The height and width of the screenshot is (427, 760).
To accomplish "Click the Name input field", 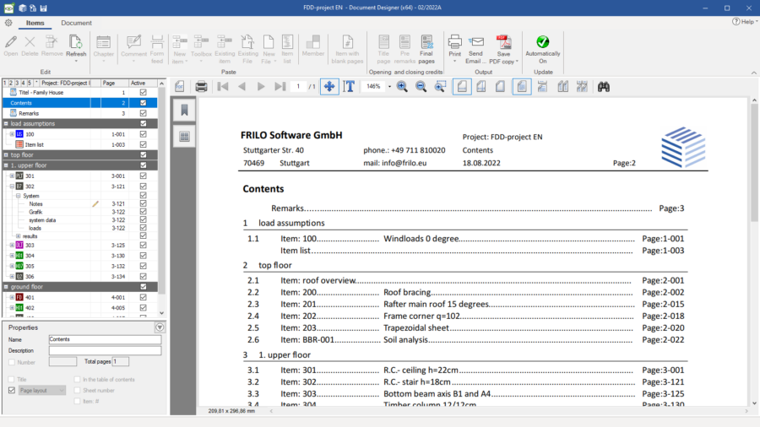I will point(105,339).
